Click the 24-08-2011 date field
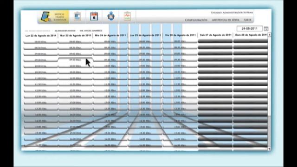This screenshot has height=167, width=297. (250, 29)
